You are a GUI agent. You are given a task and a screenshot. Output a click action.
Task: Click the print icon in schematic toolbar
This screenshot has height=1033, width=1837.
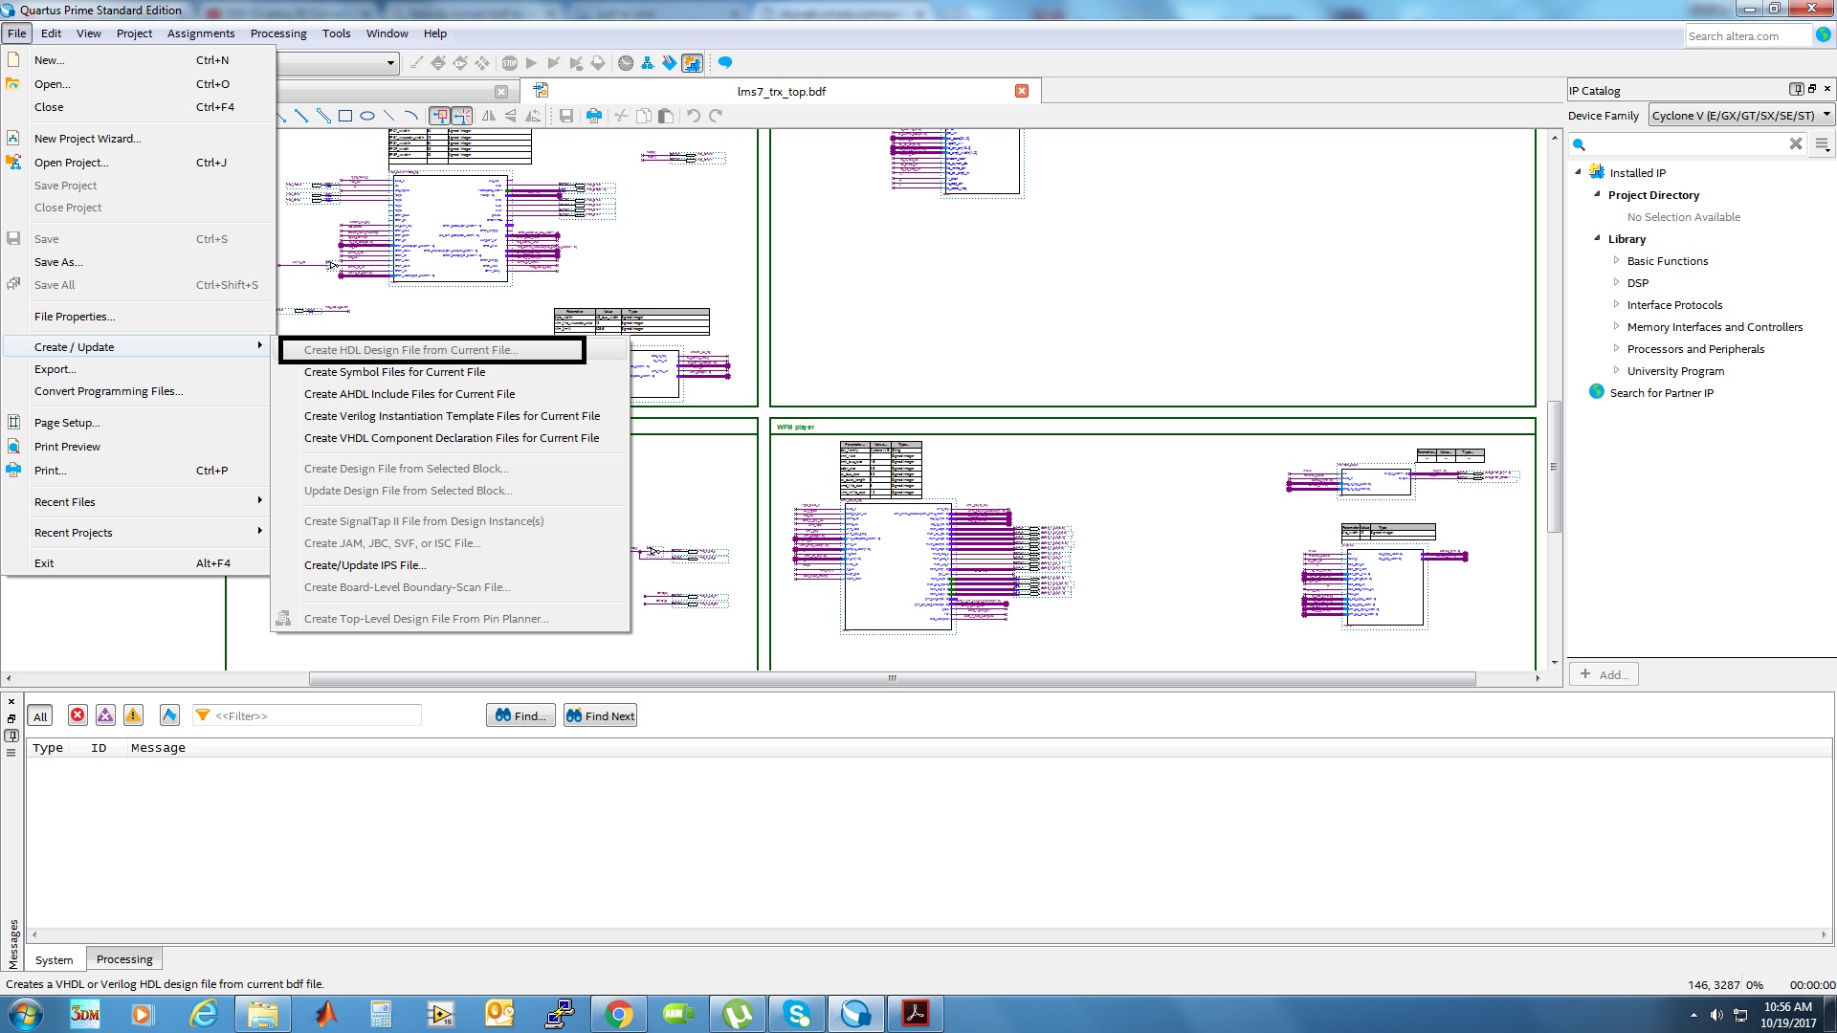coord(594,116)
